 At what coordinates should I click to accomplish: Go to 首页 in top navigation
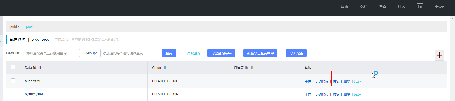[x=344, y=7]
